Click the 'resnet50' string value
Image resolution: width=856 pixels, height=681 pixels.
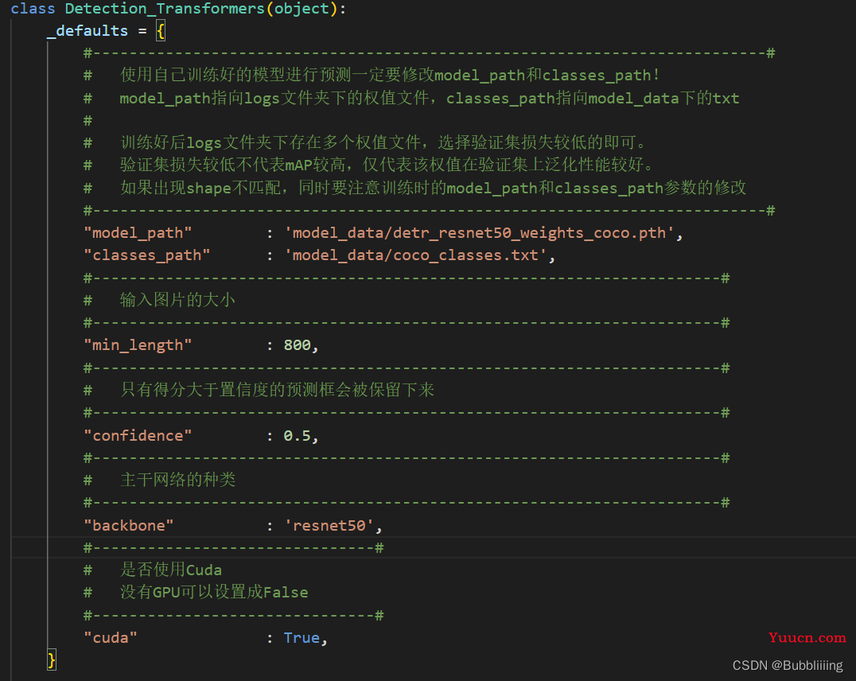click(329, 526)
